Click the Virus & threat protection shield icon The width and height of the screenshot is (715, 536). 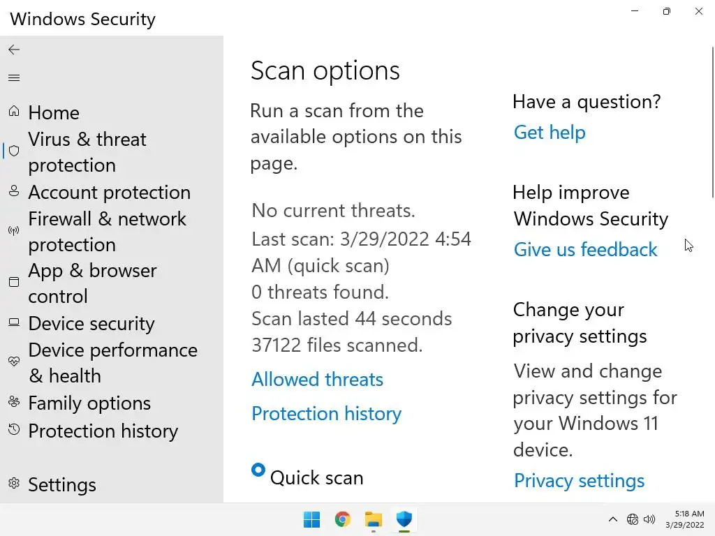click(14, 151)
